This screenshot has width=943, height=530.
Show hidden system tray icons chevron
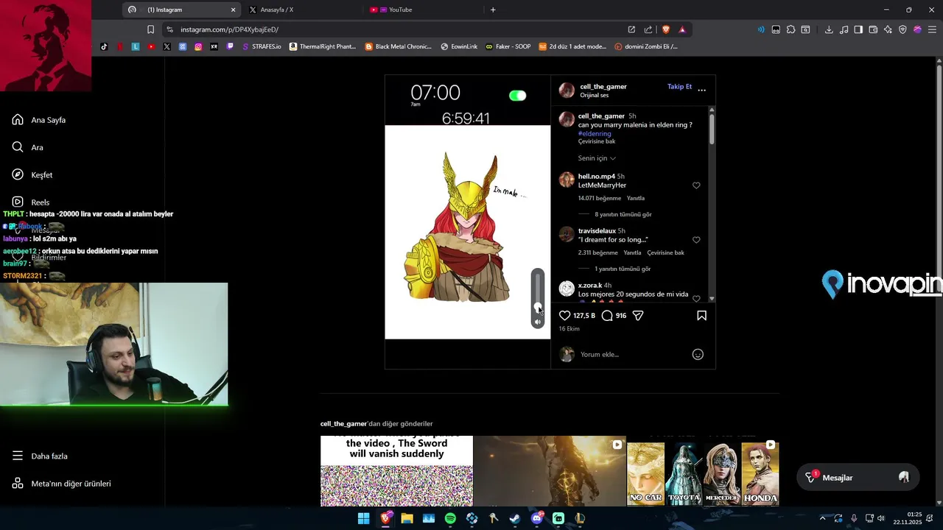[823, 518]
